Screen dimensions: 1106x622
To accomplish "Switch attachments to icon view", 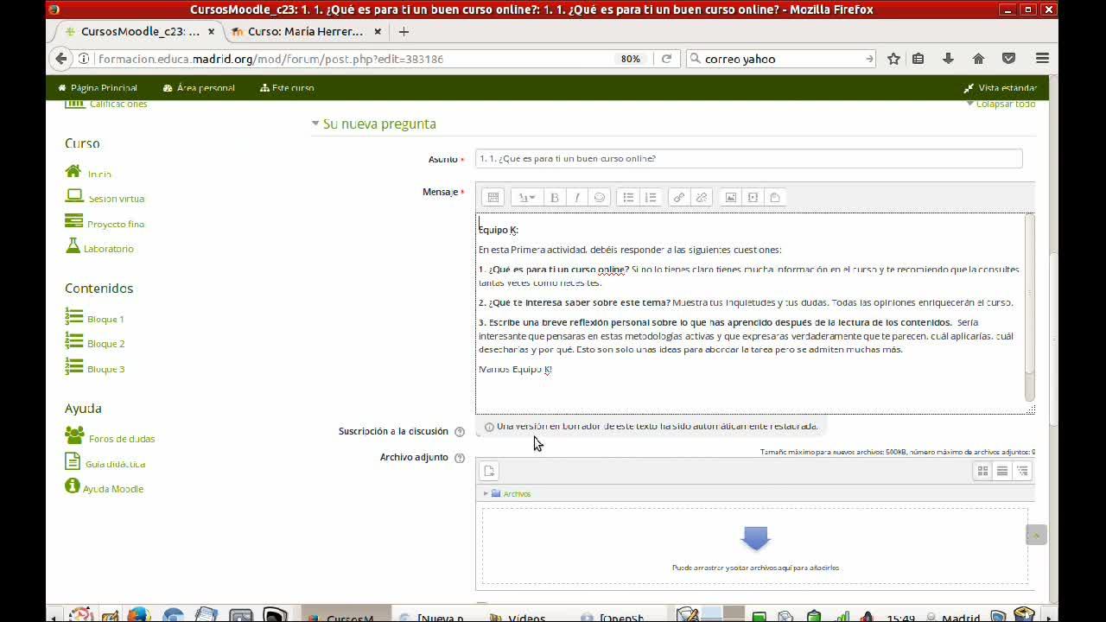I will click(982, 471).
